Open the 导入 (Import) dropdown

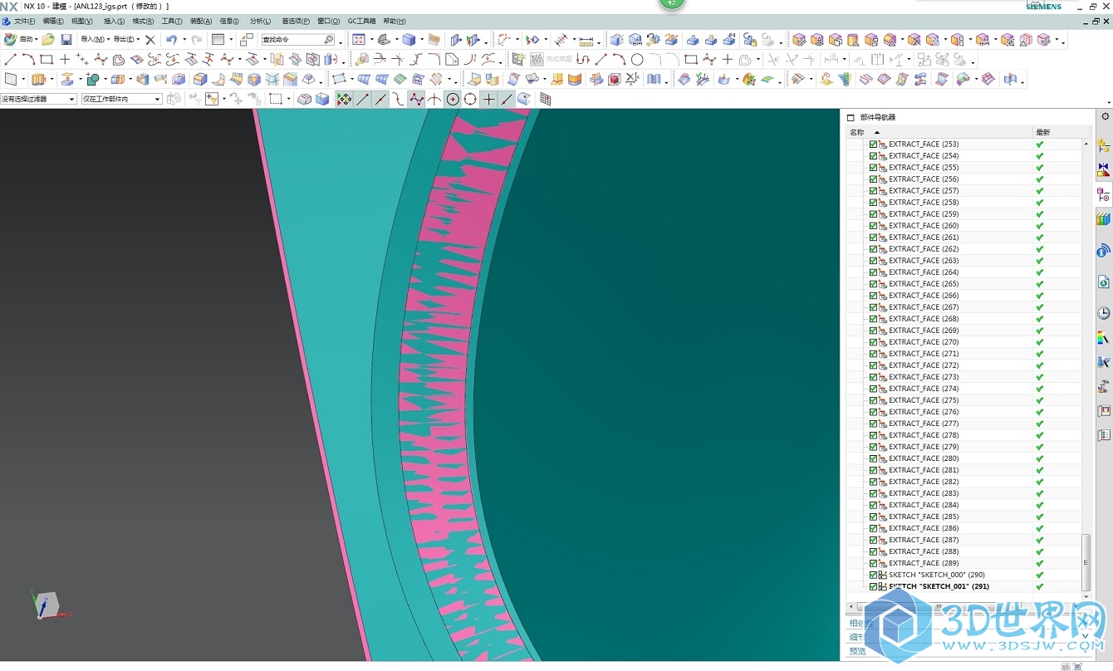click(95, 39)
